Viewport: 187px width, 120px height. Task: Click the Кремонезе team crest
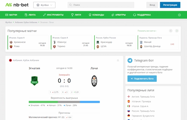coord(11,42)
